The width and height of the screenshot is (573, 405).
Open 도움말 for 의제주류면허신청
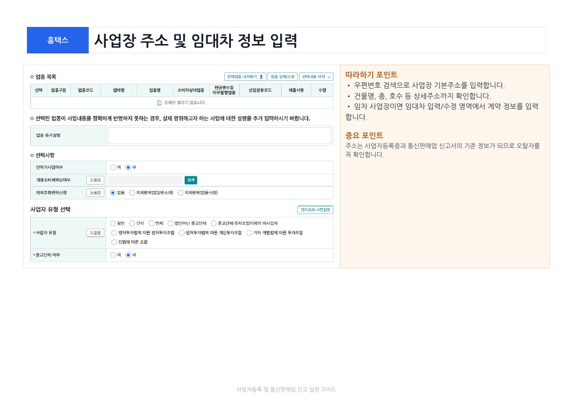click(x=95, y=192)
